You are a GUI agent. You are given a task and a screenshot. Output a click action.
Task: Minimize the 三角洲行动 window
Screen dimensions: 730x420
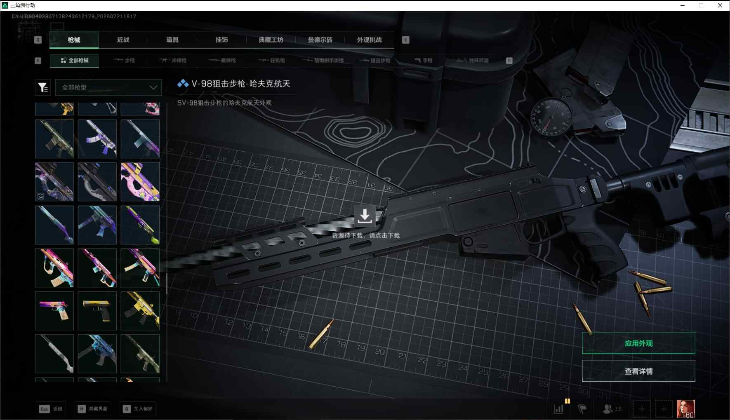tap(683, 5)
